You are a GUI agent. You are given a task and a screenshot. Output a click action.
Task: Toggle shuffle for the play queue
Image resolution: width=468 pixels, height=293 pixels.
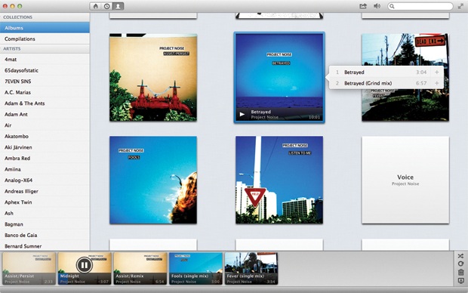461,256
